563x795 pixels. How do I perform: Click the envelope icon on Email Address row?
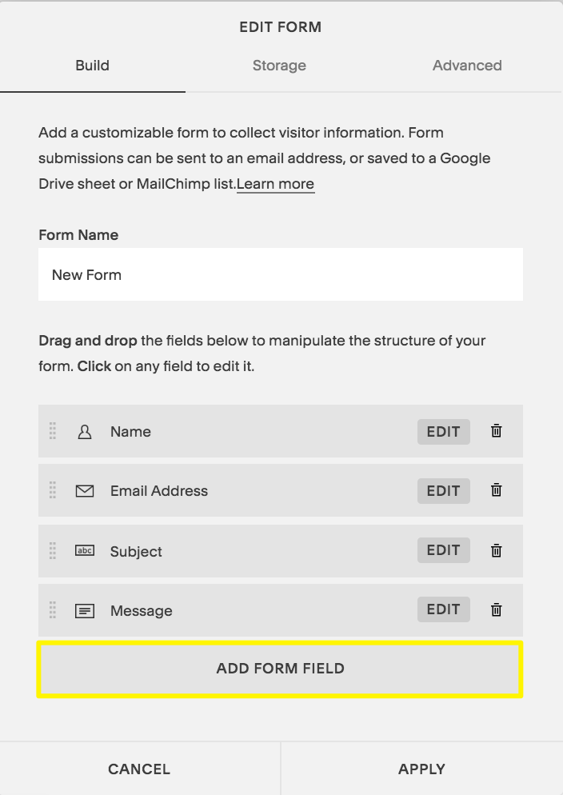pyautogui.click(x=85, y=491)
